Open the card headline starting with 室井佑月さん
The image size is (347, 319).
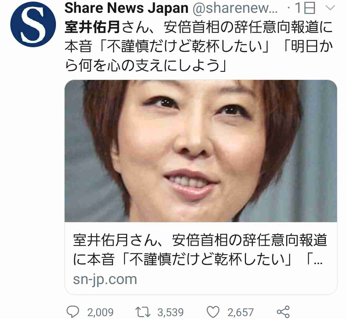coord(200,249)
